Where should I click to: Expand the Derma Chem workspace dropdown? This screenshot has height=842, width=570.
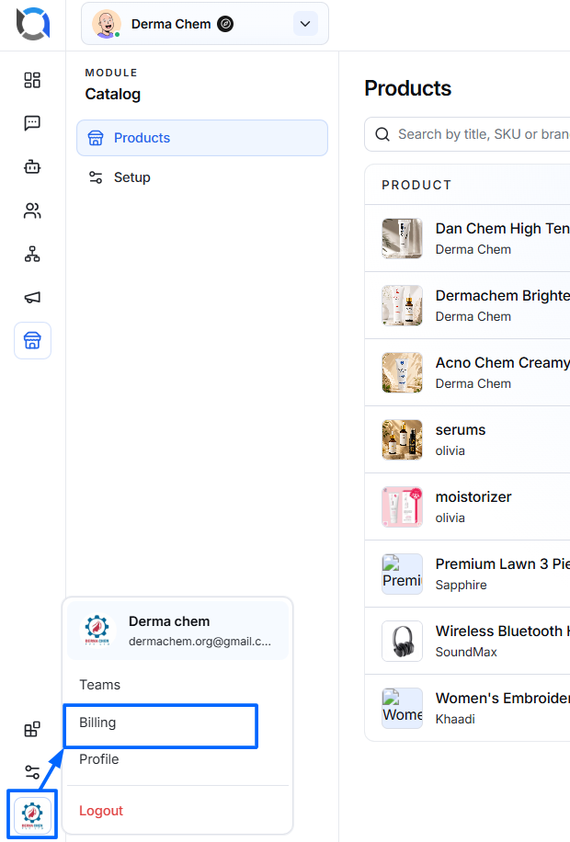(305, 24)
